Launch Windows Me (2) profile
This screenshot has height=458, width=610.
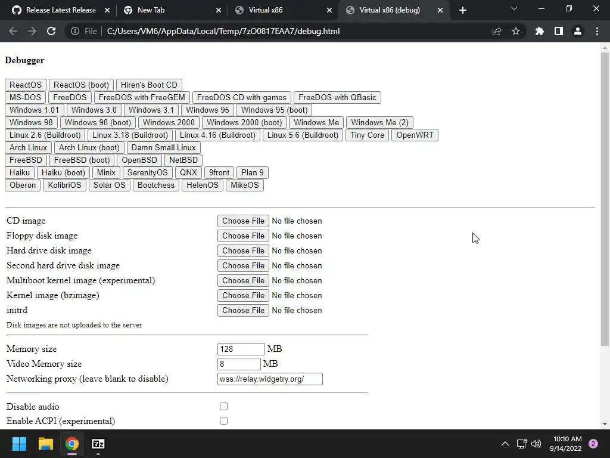click(x=379, y=122)
